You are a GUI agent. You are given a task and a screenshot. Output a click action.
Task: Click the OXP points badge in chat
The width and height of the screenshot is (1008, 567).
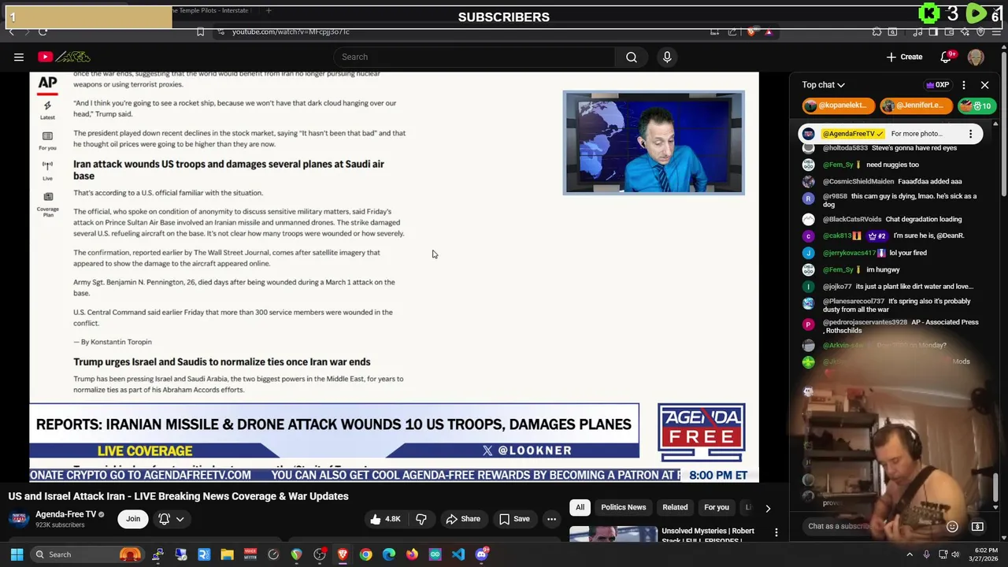(937, 85)
